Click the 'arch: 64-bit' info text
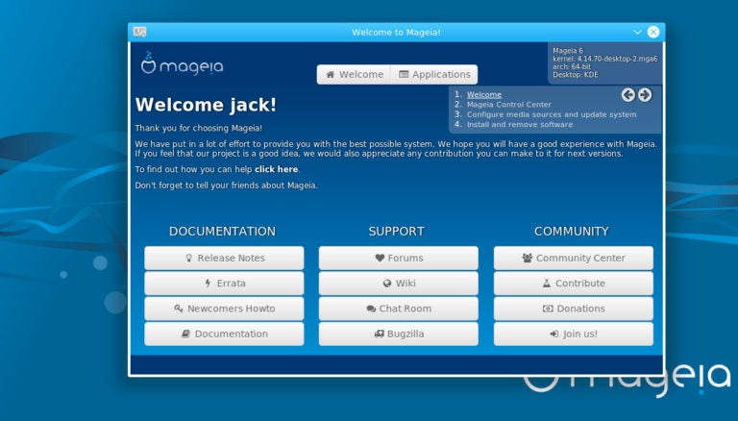 click(x=572, y=67)
